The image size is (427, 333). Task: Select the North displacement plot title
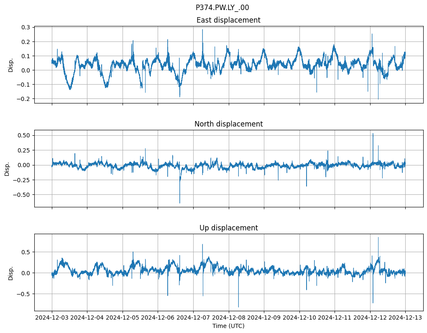pyautogui.click(x=228, y=124)
